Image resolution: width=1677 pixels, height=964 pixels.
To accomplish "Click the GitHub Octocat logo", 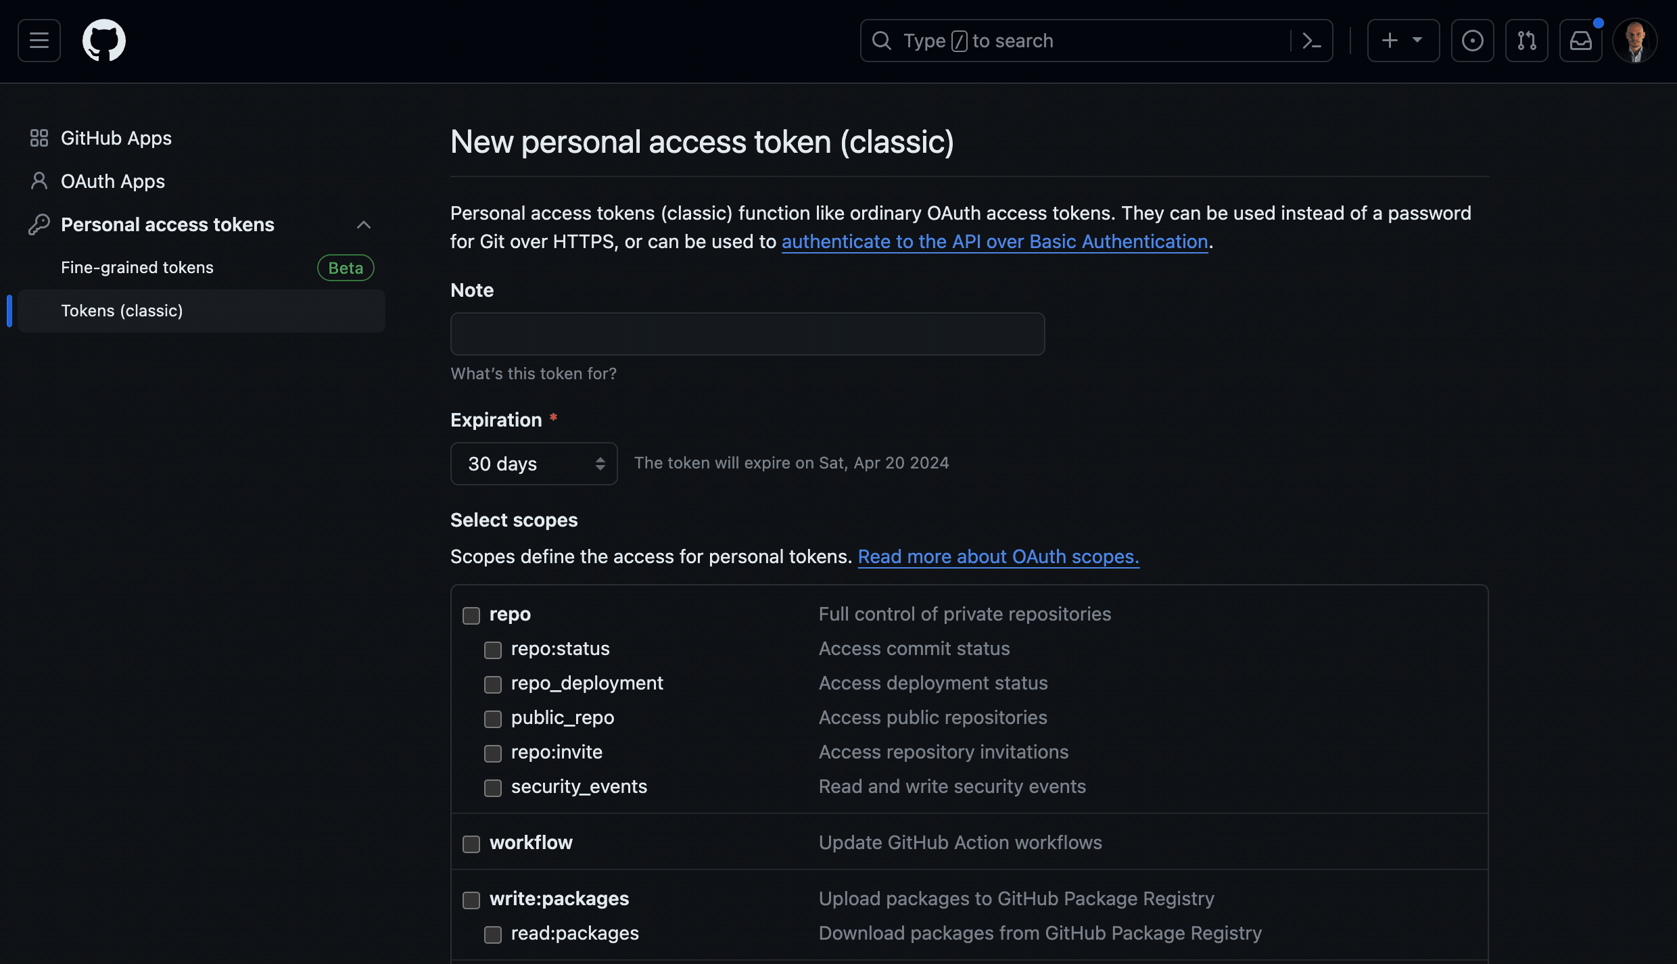I will pyautogui.click(x=103, y=41).
